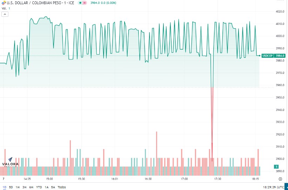Click the green volume value badge 1

pyautogui.click(x=276, y=167)
